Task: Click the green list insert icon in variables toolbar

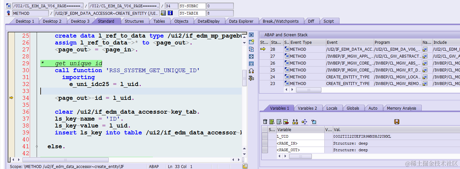Action: tap(272, 122)
